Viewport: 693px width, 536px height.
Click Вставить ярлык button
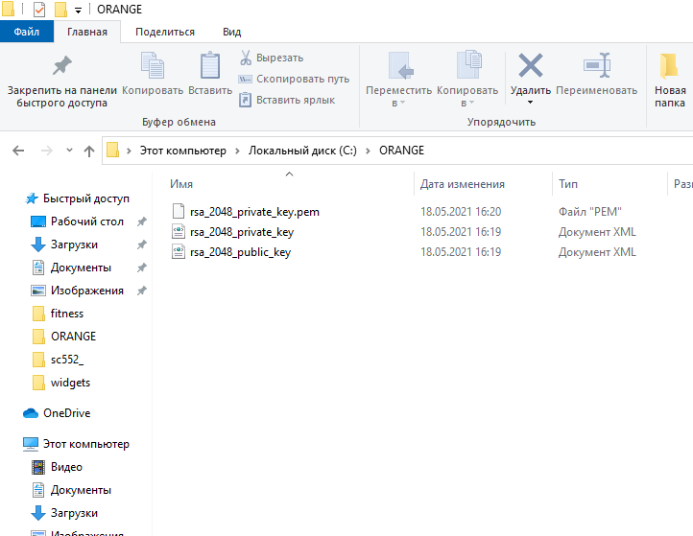[287, 101]
